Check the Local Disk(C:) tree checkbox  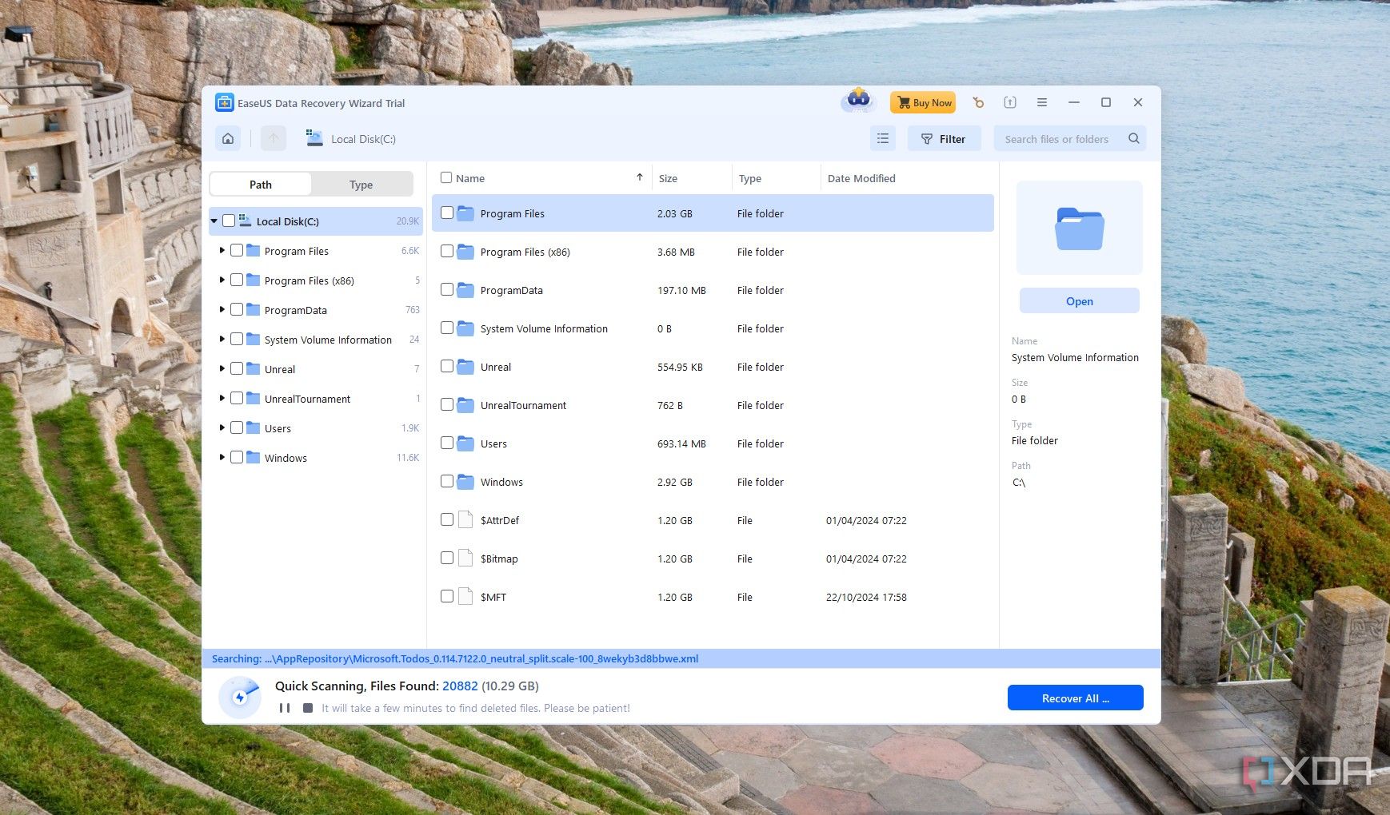[x=229, y=221]
